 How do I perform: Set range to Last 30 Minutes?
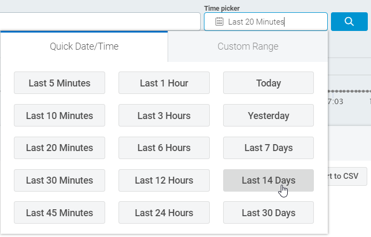[x=59, y=180]
